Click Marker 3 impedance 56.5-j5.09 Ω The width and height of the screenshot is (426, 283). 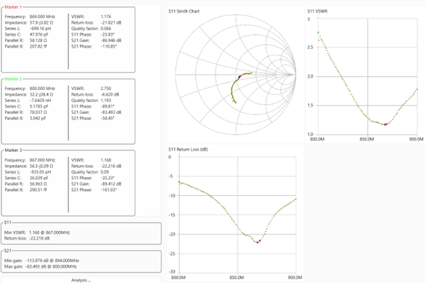(x=42, y=166)
